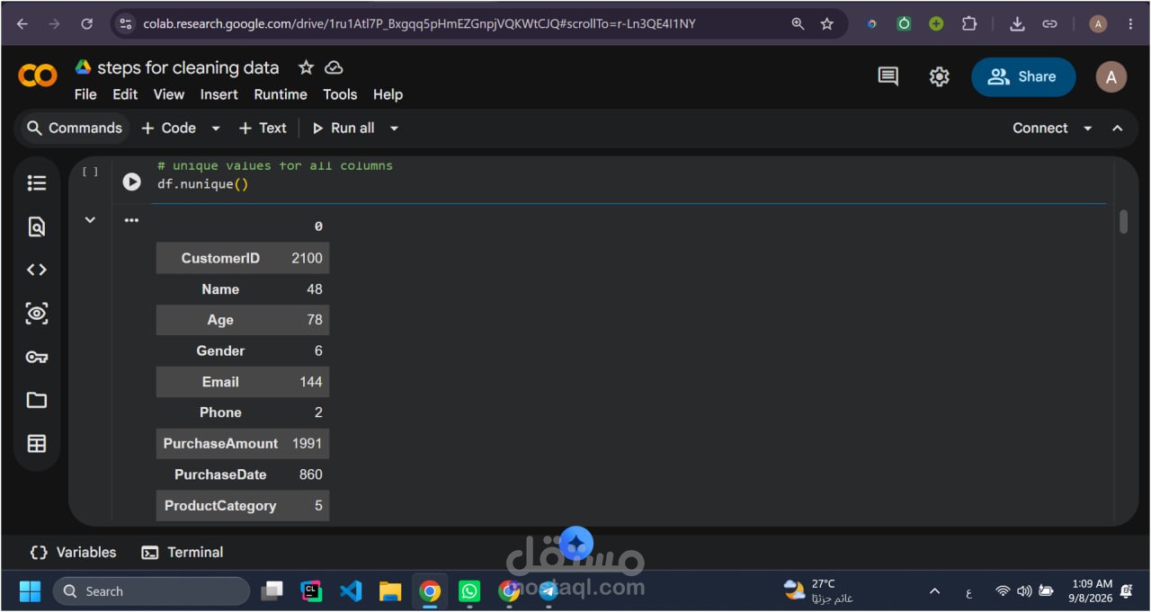Open the File menu
This screenshot has height=612, width=1151.
click(85, 94)
